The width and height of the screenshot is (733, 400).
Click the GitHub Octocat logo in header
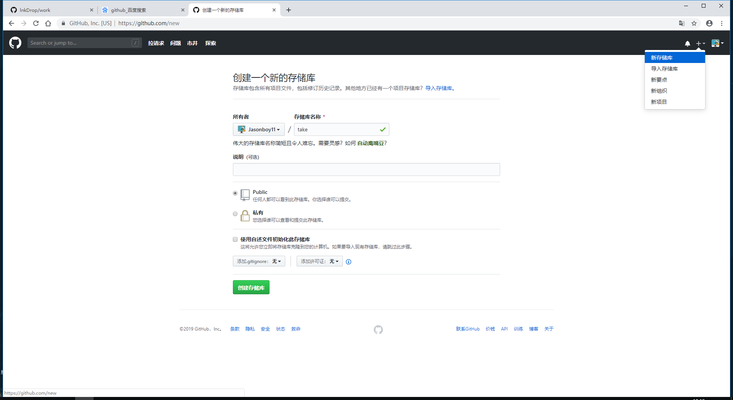[x=15, y=43]
